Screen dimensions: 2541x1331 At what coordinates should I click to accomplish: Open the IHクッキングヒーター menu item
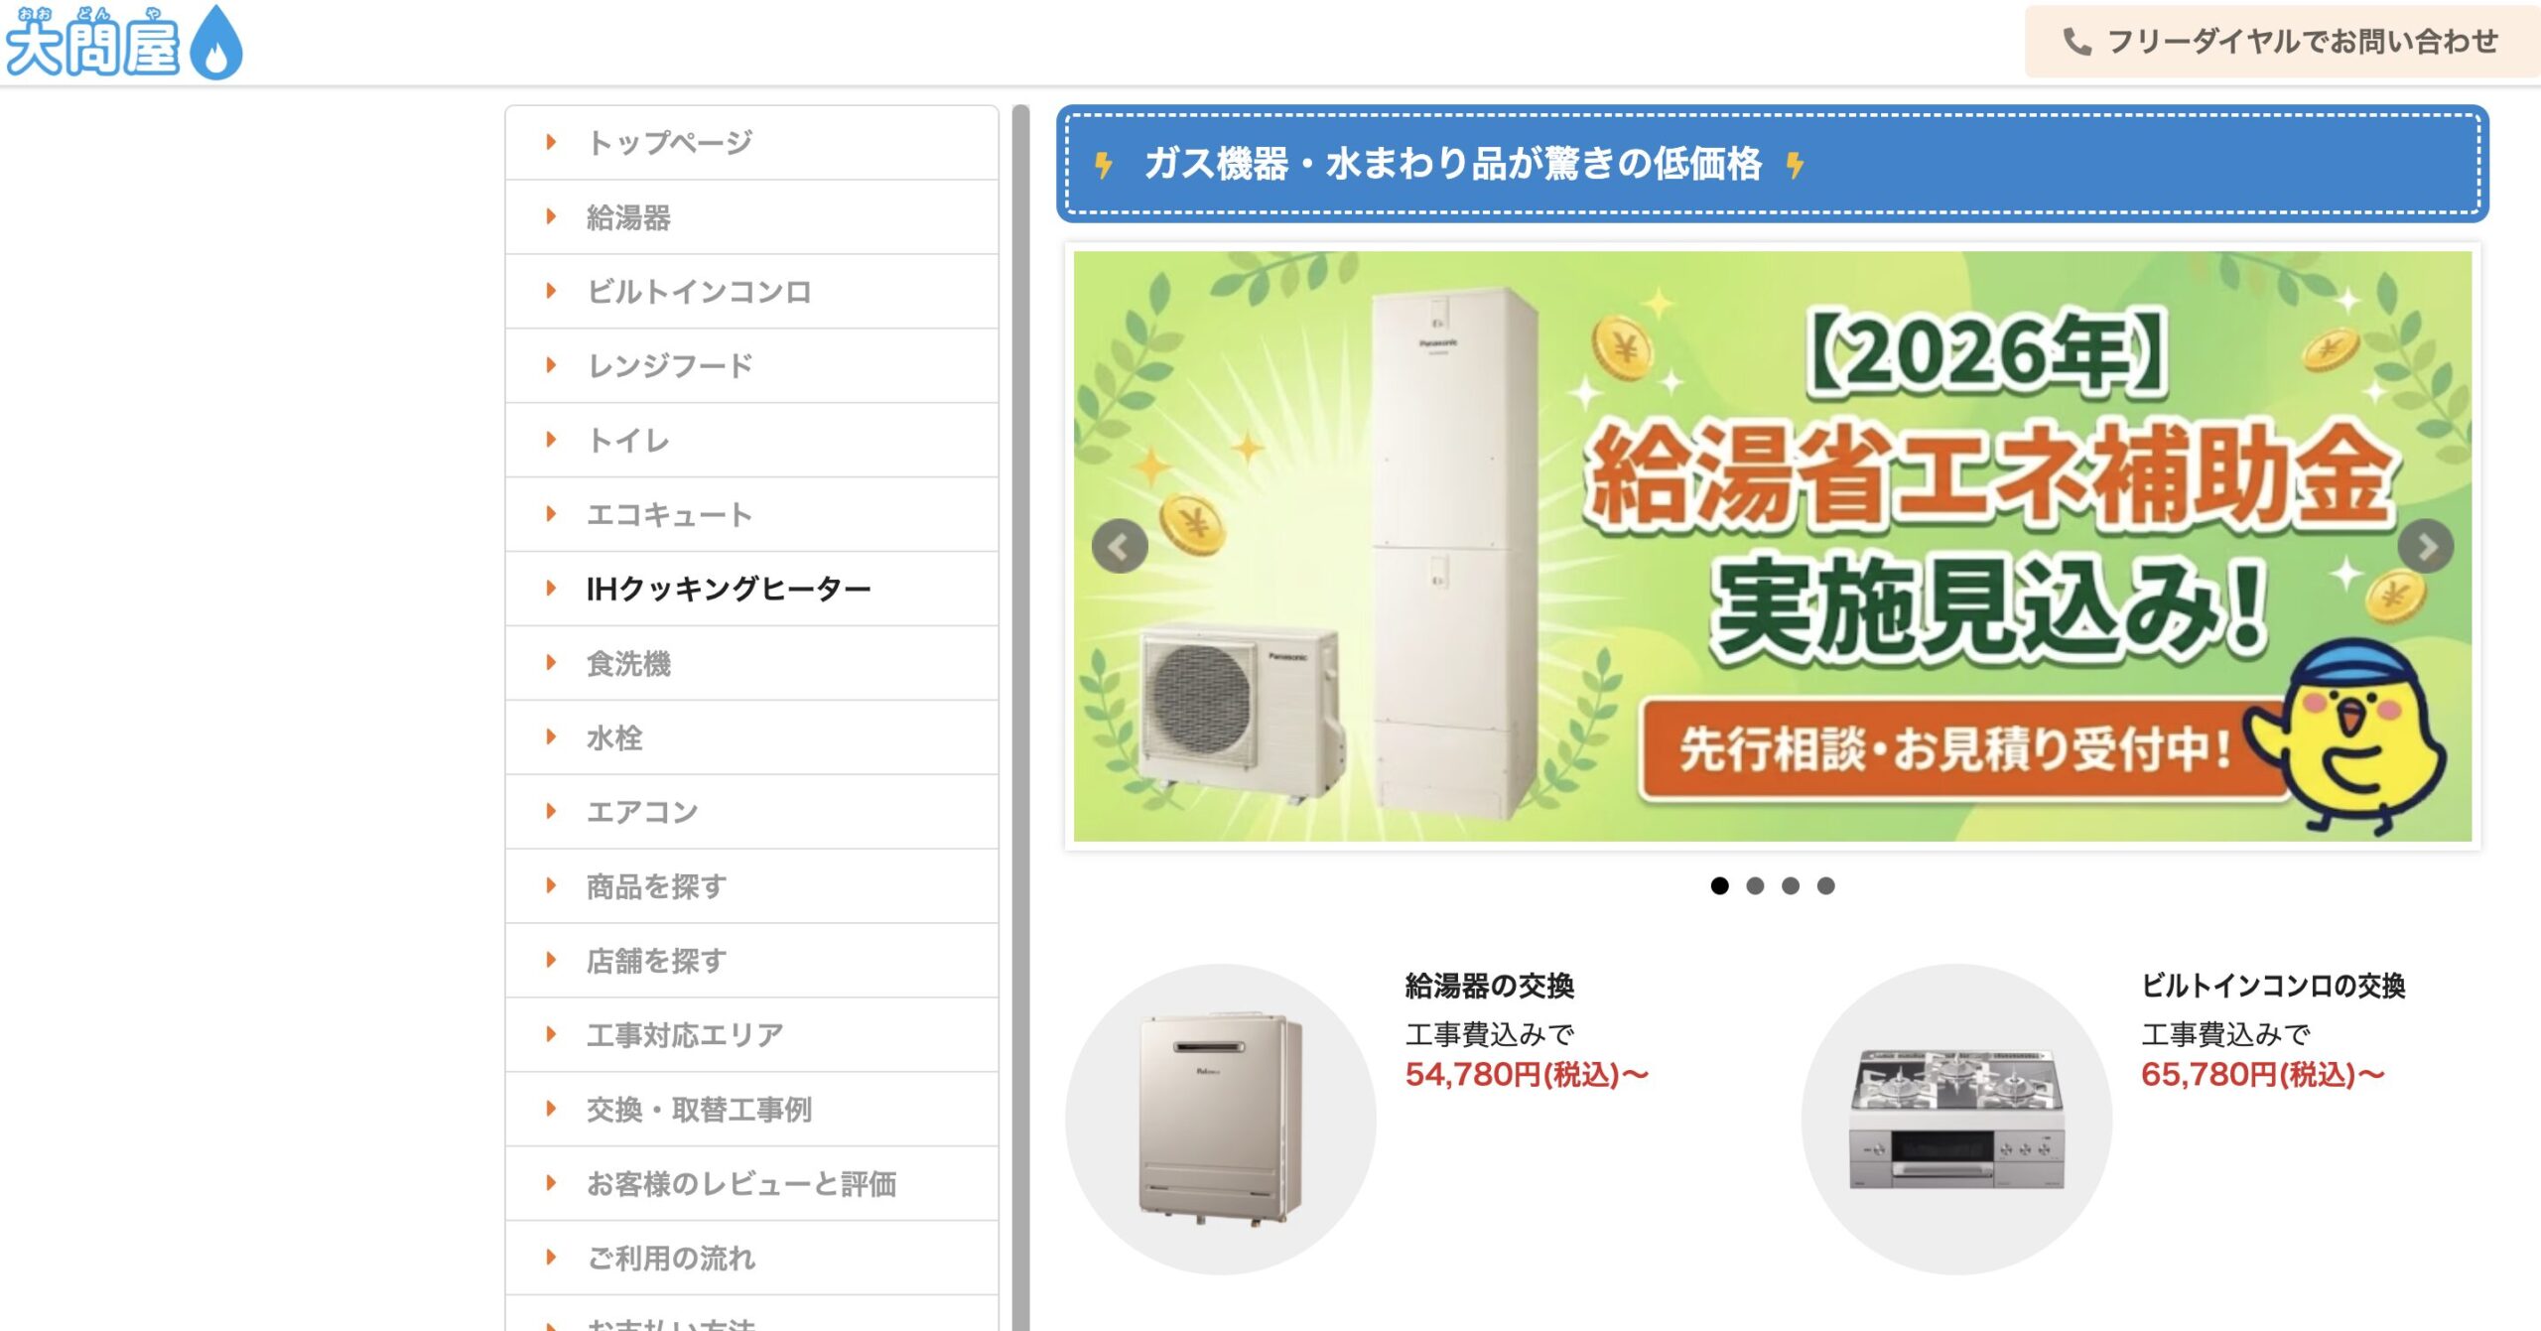[x=751, y=589]
